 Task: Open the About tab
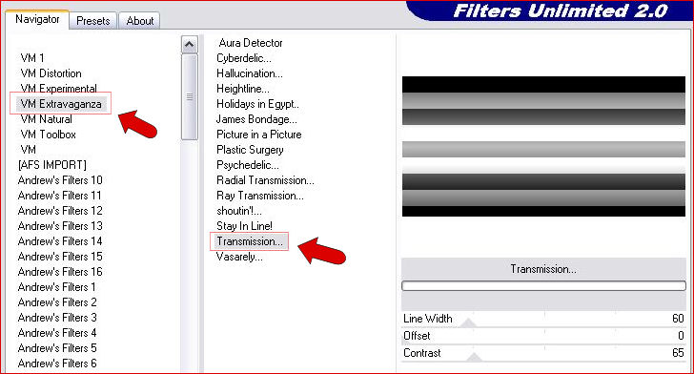140,21
